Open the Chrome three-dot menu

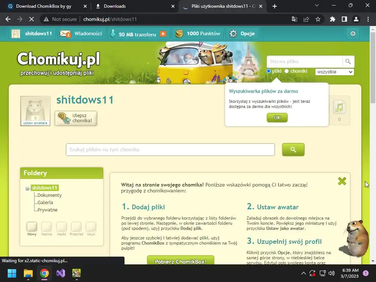(x=368, y=19)
